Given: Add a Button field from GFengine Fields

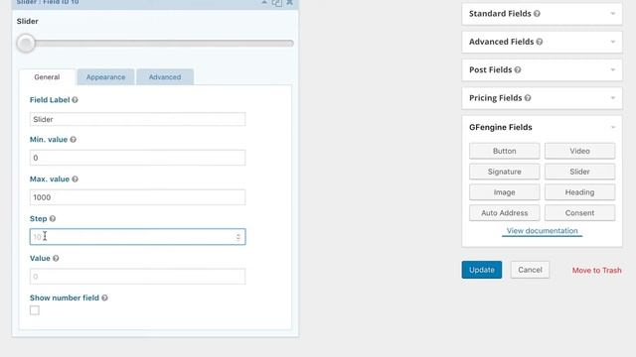Looking at the screenshot, I should (504, 151).
